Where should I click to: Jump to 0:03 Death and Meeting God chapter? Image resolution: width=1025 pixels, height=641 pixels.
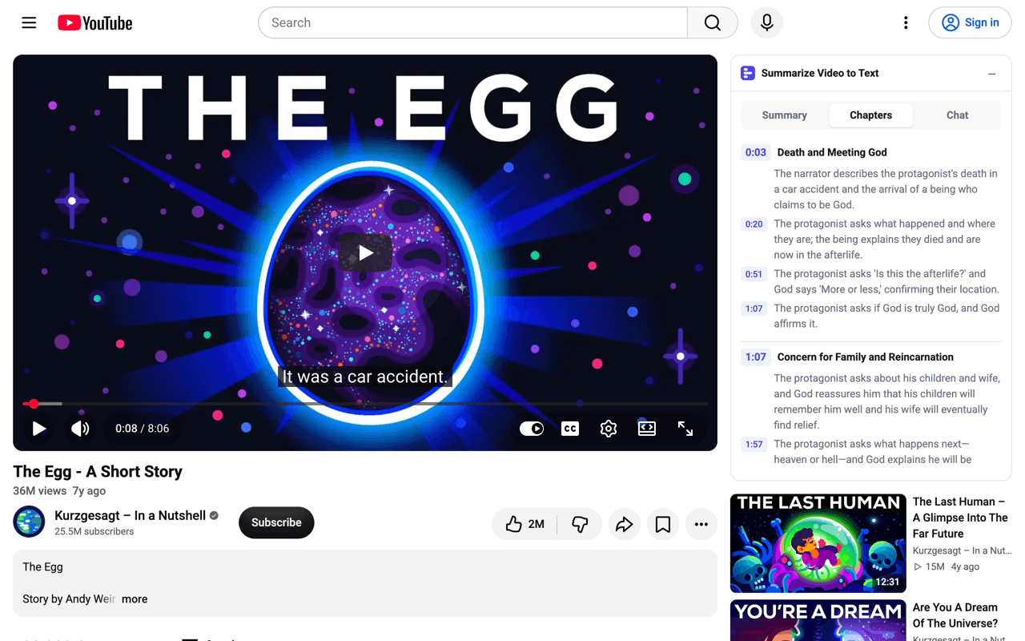(x=756, y=152)
